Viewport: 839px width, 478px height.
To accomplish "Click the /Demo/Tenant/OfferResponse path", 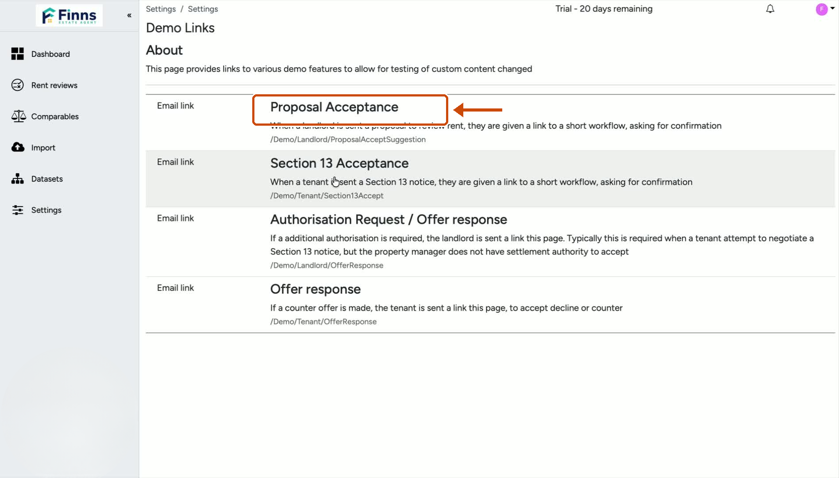I will pos(323,321).
